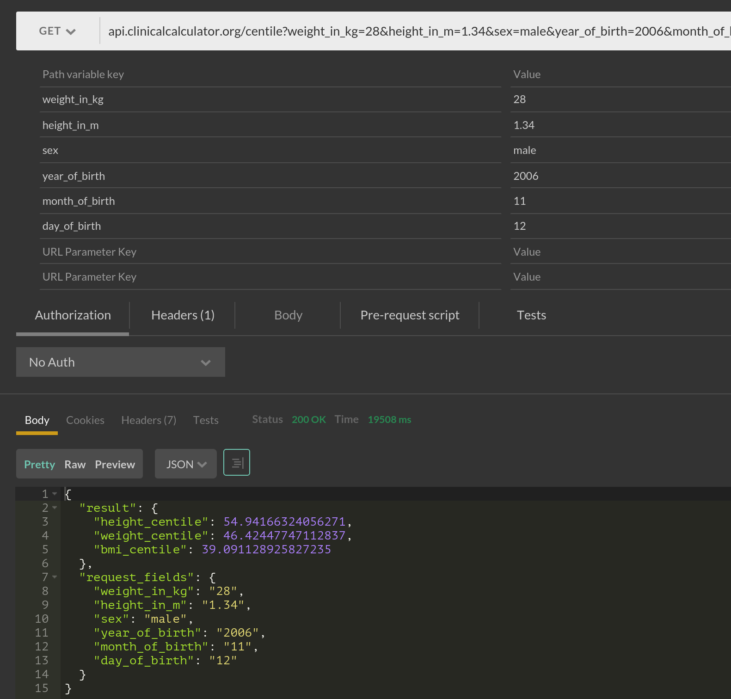Select the request Tests tab
This screenshot has width=731, height=699.
pyautogui.click(x=531, y=315)
